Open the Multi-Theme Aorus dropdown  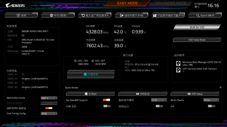(211, 100)
